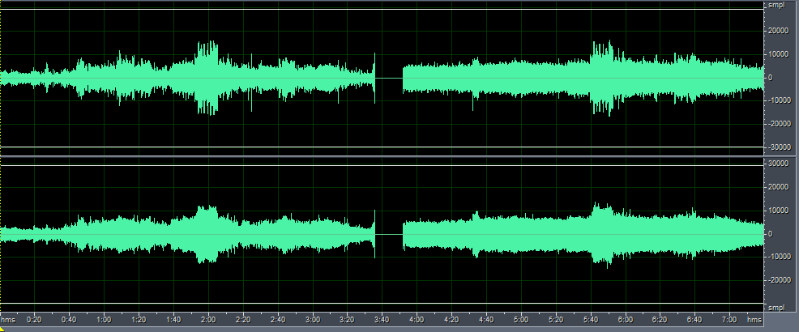Jump to 3:00 on the time ruler

[312, 320]
